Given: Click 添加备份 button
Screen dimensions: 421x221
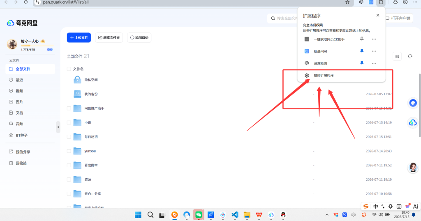Looking at the screenshot, I should click(139, 37).
